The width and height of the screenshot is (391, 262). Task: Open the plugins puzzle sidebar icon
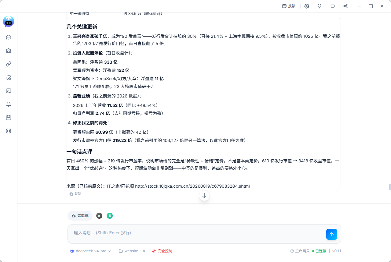(x=9, y=77)
